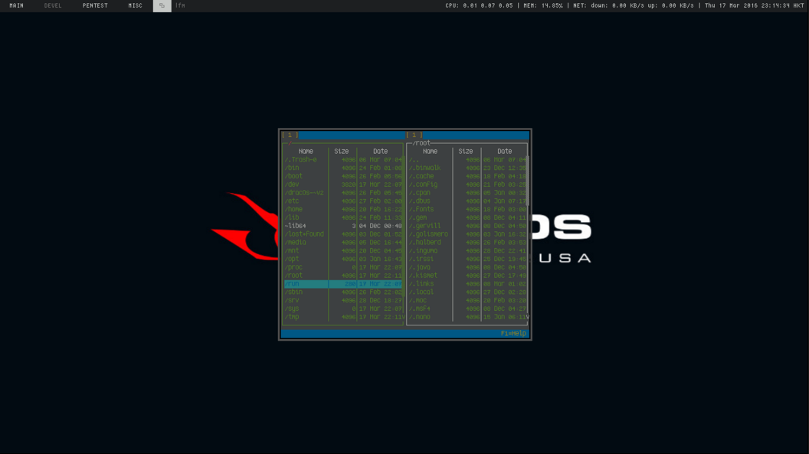
Task: Select the /sbin directory row
Action: point(342,292)
